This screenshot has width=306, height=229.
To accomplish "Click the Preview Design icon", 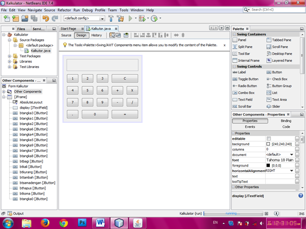I will [126, 35].
